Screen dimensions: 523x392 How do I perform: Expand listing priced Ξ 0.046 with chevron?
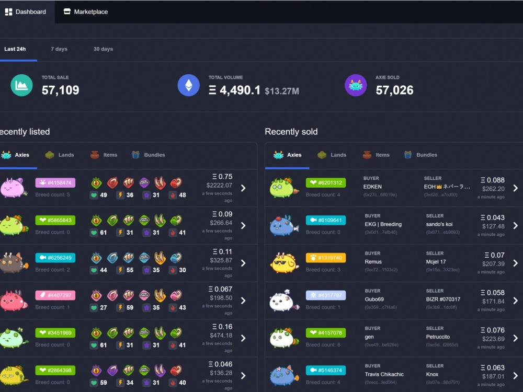(244, 376)
